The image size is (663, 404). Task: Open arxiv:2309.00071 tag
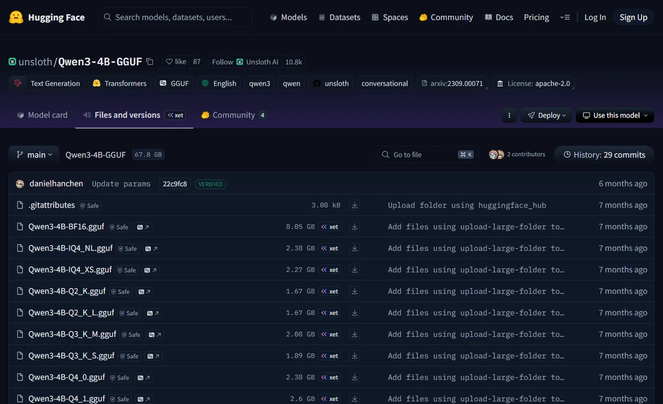click(x=452, y=83)
